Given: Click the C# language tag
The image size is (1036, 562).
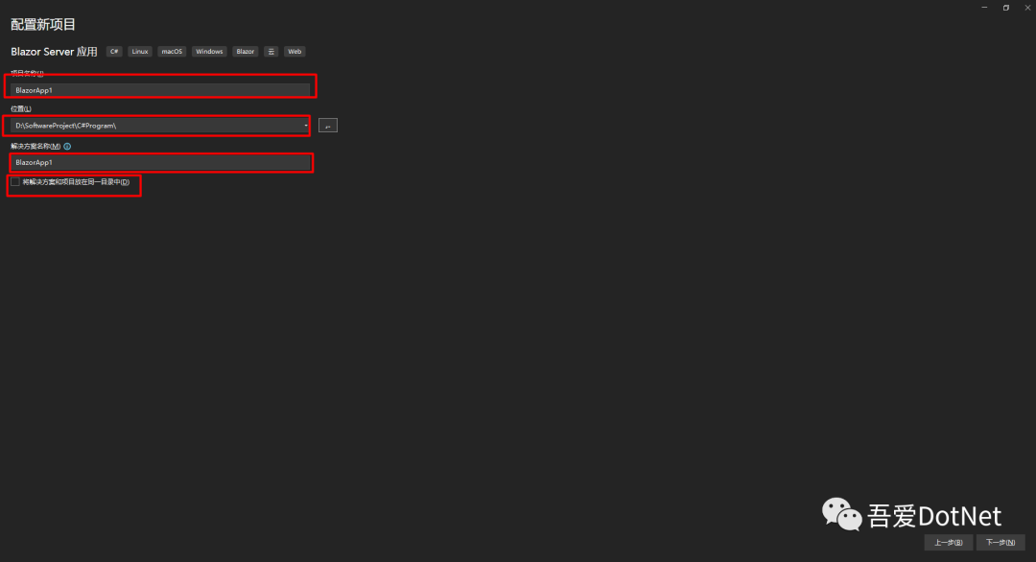Looking at the screenshot, I should 114,52.
